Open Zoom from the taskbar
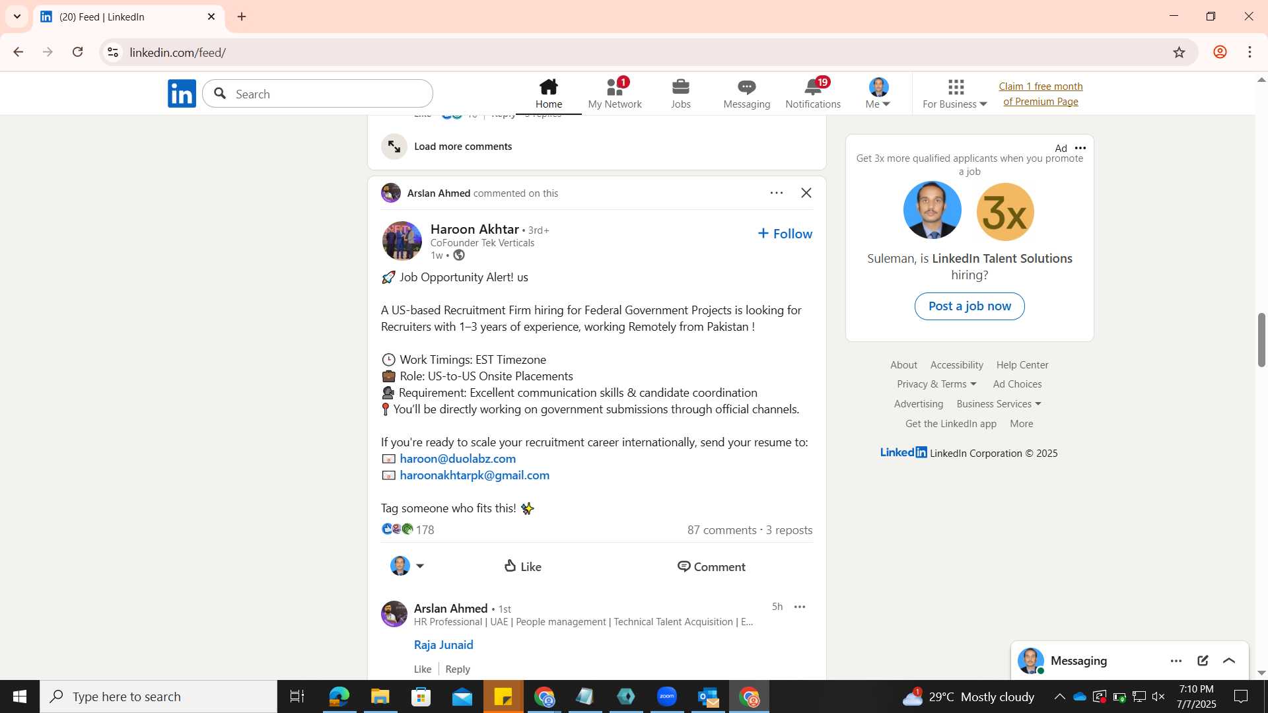The image size is (1268, 713). tap(667, 696)
